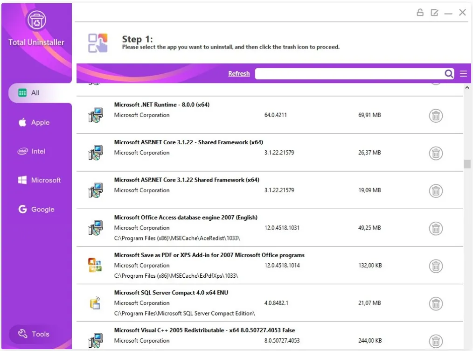The height and width of the screenshot is (351, 473).
Task: Click the scrollbar up arrow
Action: 467,88
